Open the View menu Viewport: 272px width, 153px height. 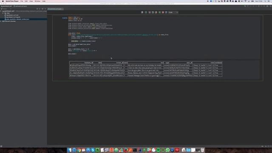point(31,1)
